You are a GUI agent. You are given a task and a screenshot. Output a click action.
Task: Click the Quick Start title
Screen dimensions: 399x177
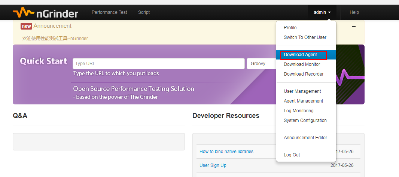43,61
